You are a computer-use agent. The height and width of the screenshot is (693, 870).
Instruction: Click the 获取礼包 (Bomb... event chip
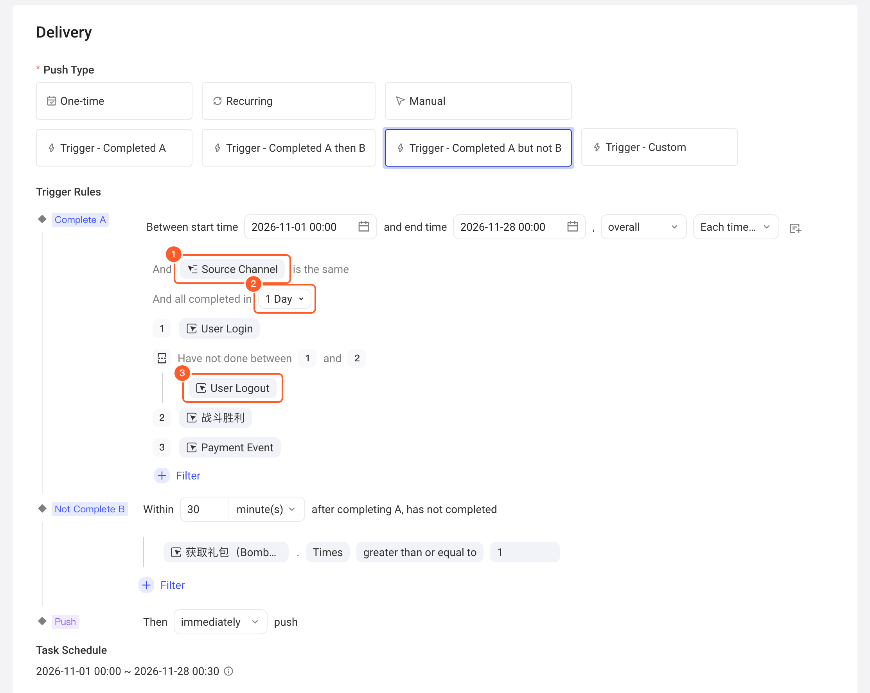pos(226,552)
